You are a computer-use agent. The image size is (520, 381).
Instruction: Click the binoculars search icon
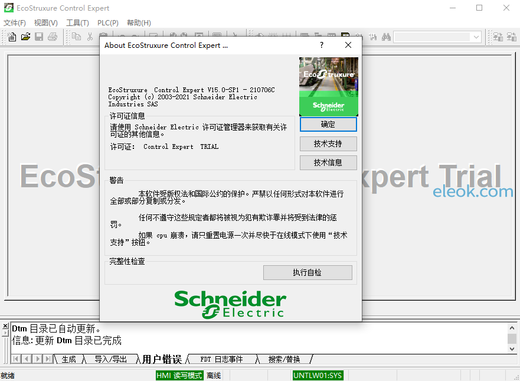386,37
